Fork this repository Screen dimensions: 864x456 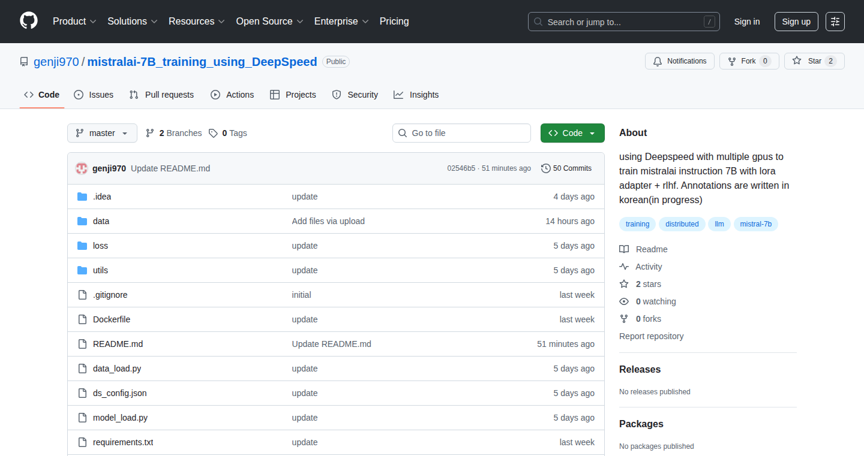(x=749, y=61)
